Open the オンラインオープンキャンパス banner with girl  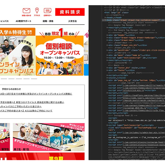tap(18, 52)
